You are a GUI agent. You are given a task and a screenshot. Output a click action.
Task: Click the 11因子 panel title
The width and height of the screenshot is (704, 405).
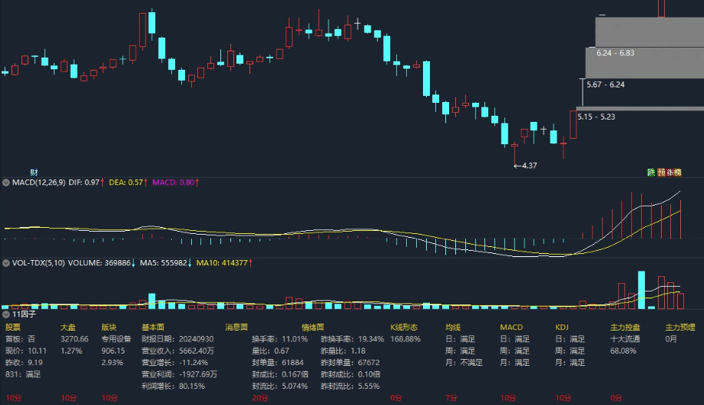point(24,314)
